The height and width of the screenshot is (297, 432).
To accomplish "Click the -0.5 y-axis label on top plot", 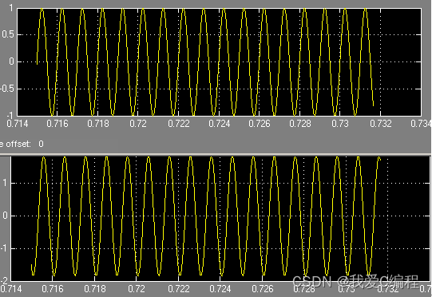I will click(7, 89).
